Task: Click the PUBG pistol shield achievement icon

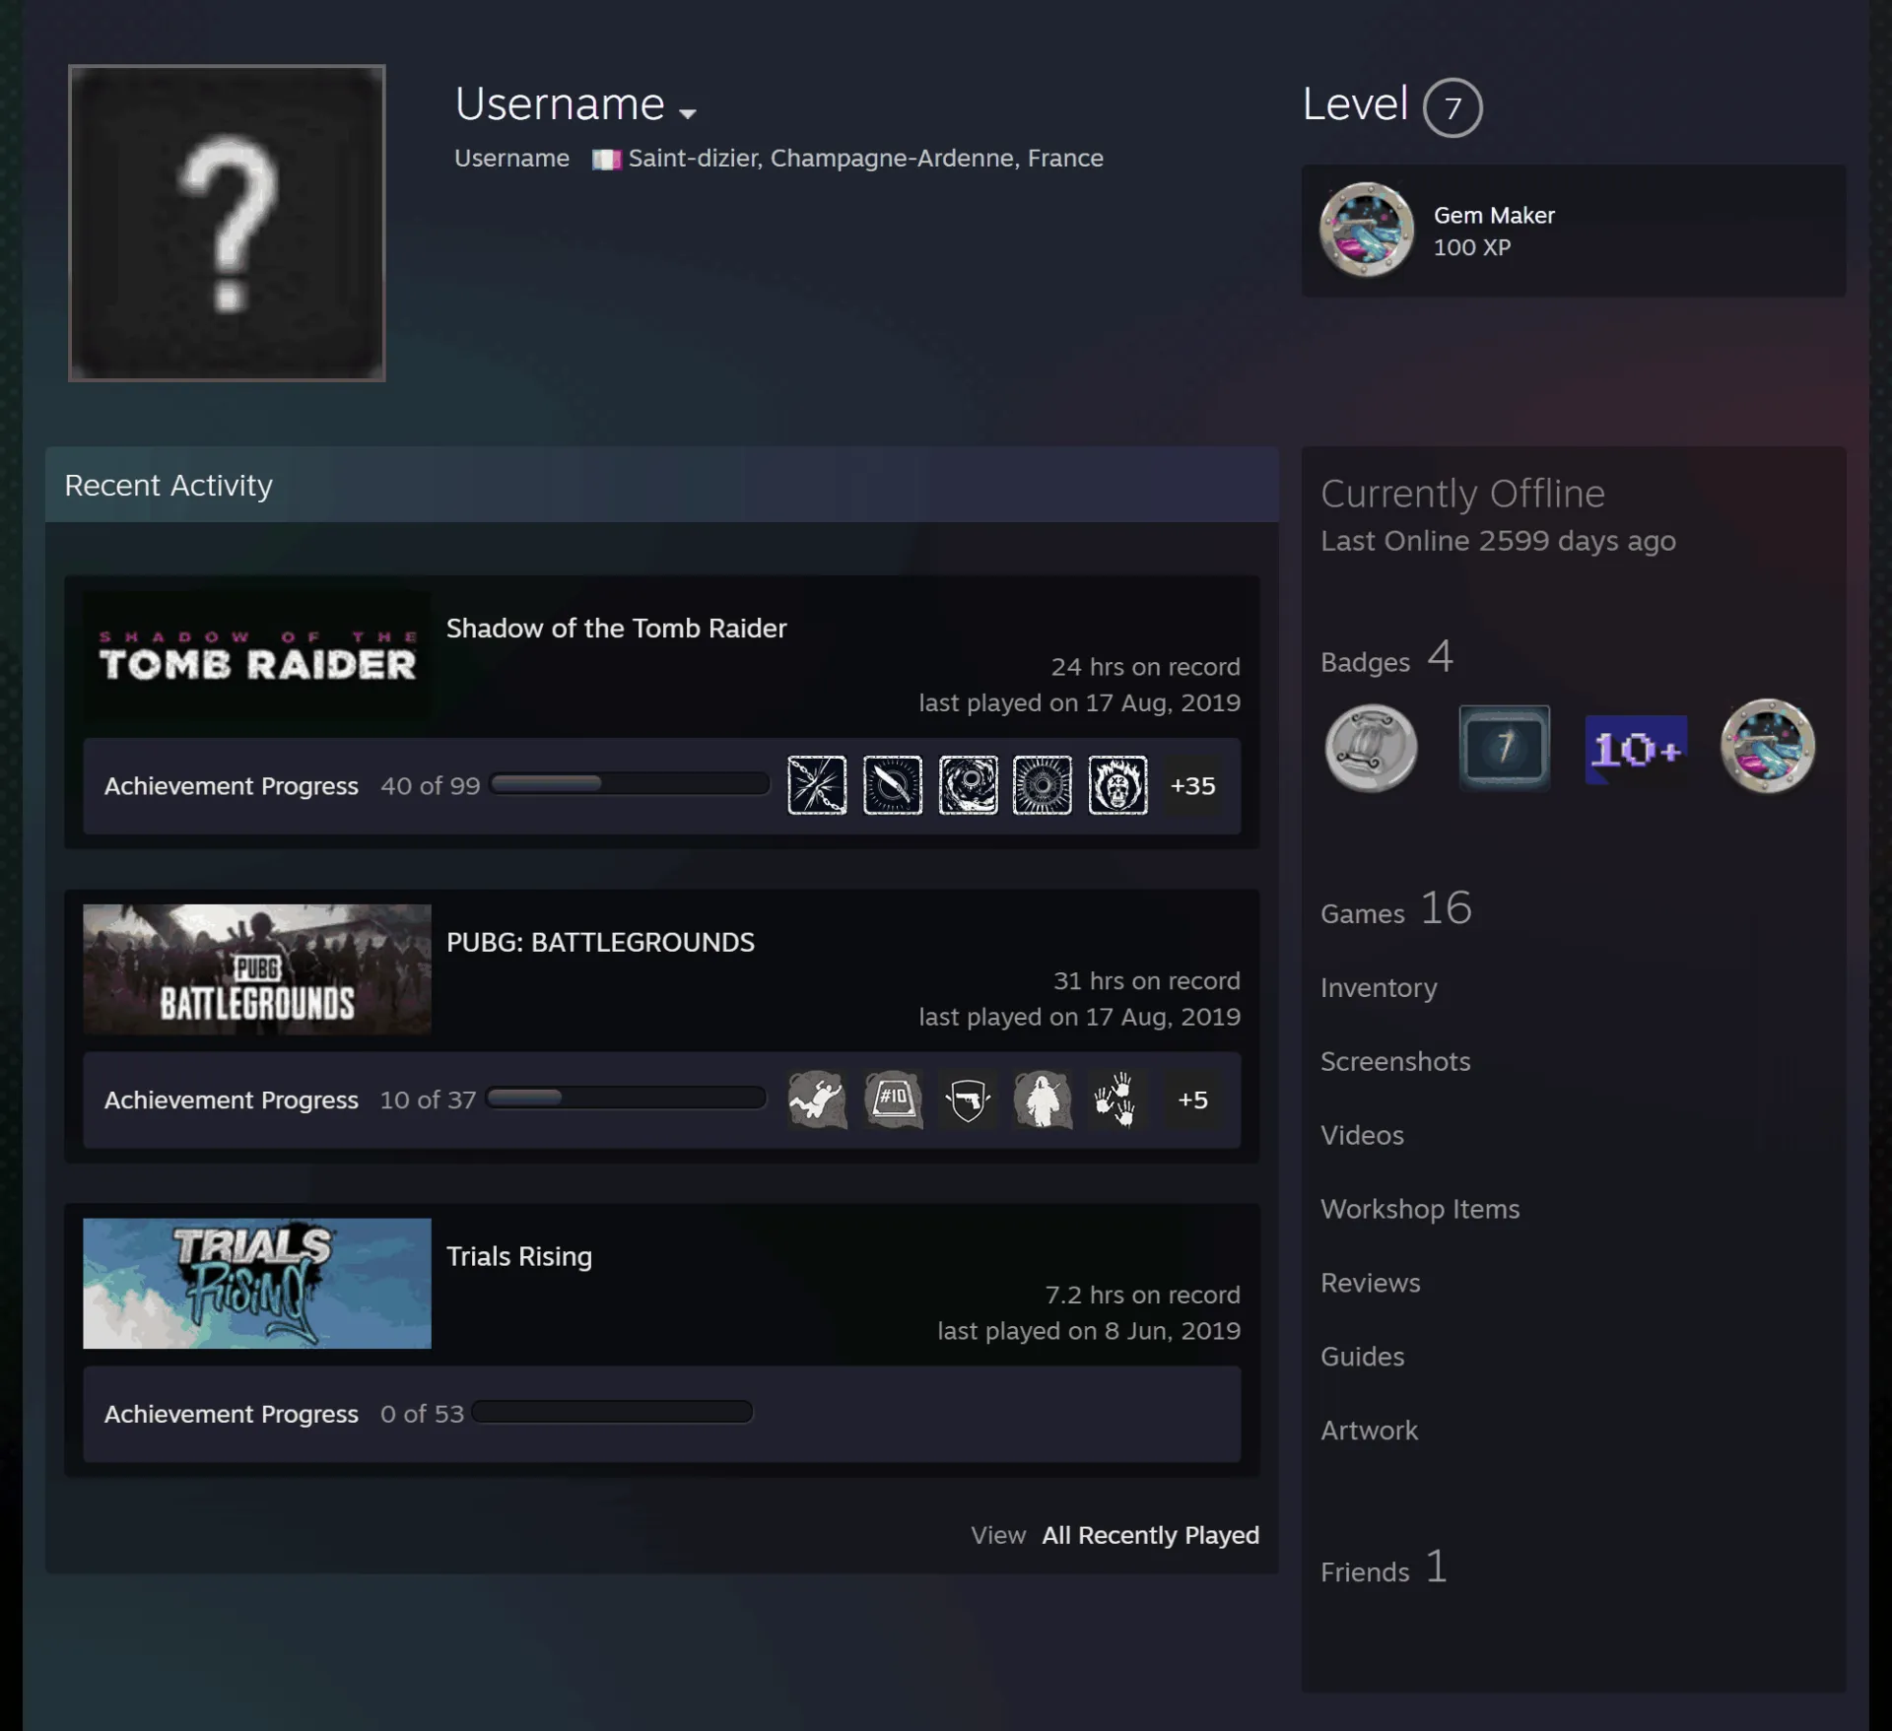Action: tap(968, 1099)
